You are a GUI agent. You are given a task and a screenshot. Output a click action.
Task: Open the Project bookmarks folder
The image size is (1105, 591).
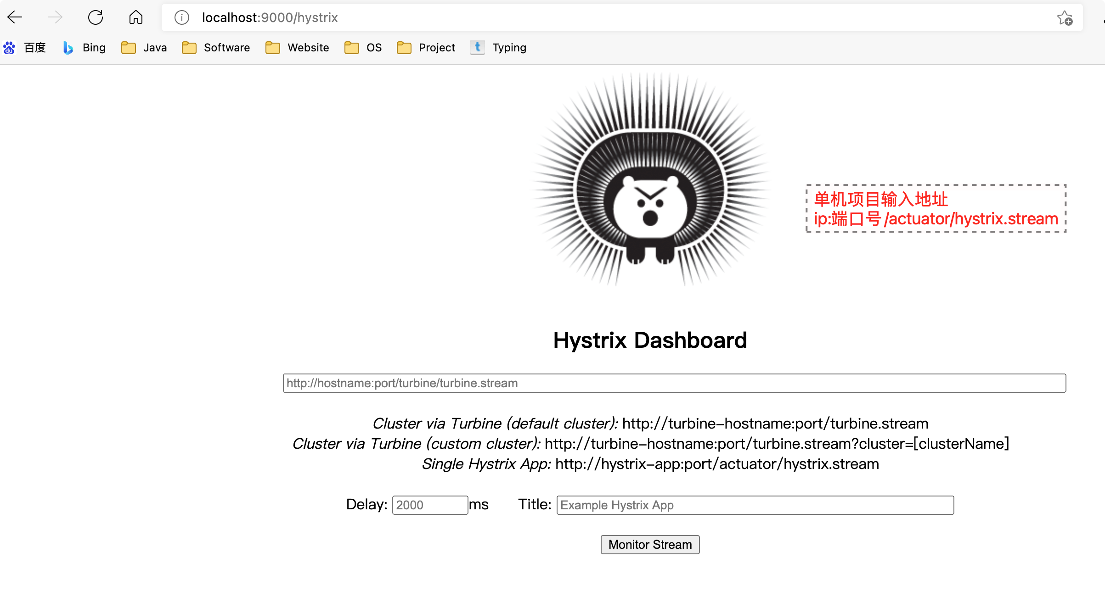pyautogui.click(x=426, y=48)
